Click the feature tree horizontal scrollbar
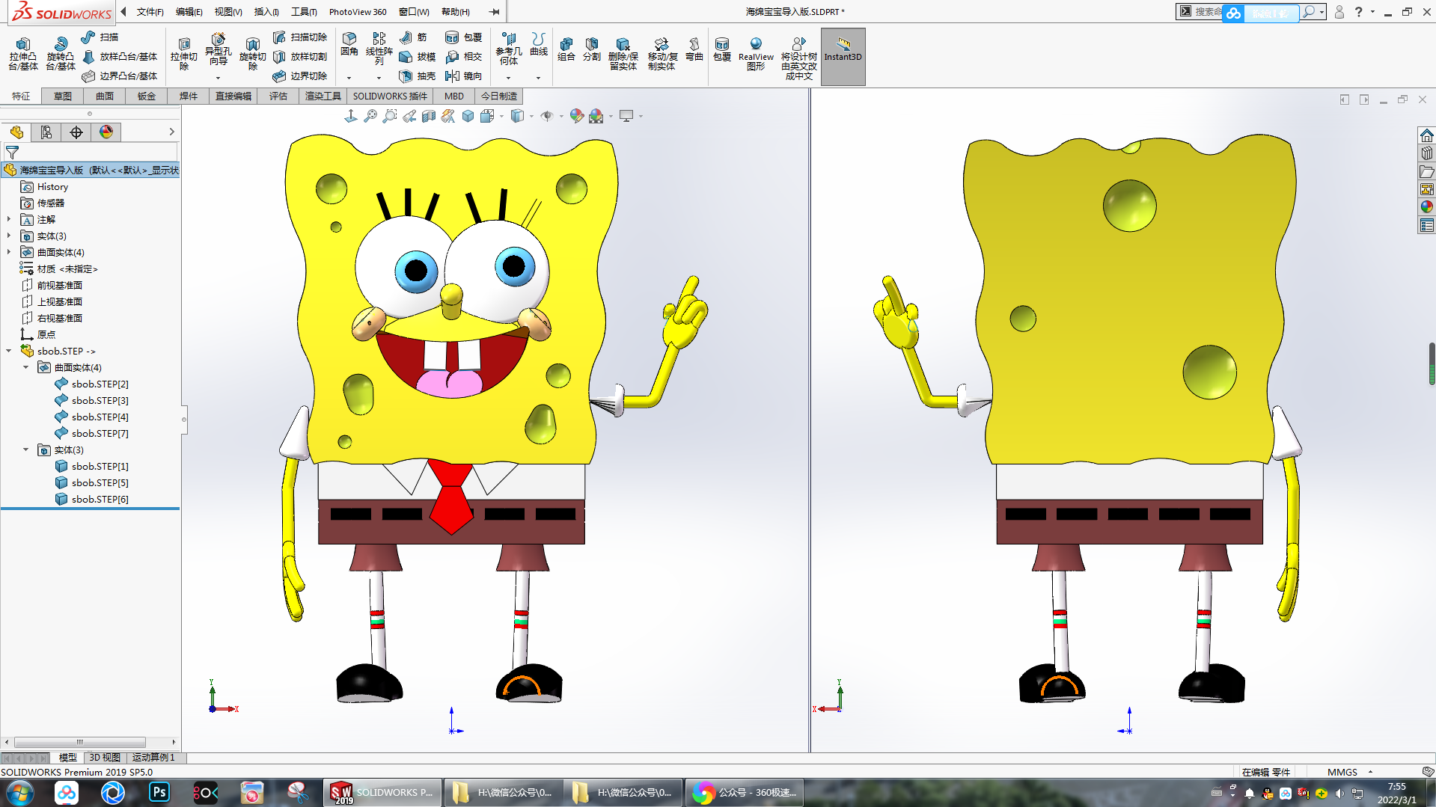The width and height of the screenshot is (1436, 807). [x=80, y=742]
